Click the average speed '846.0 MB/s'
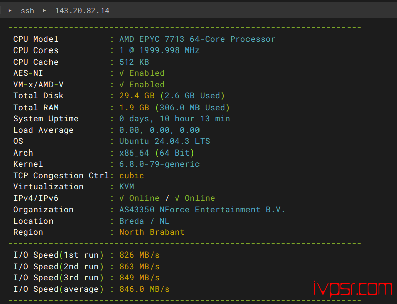 tap(144, 289)
